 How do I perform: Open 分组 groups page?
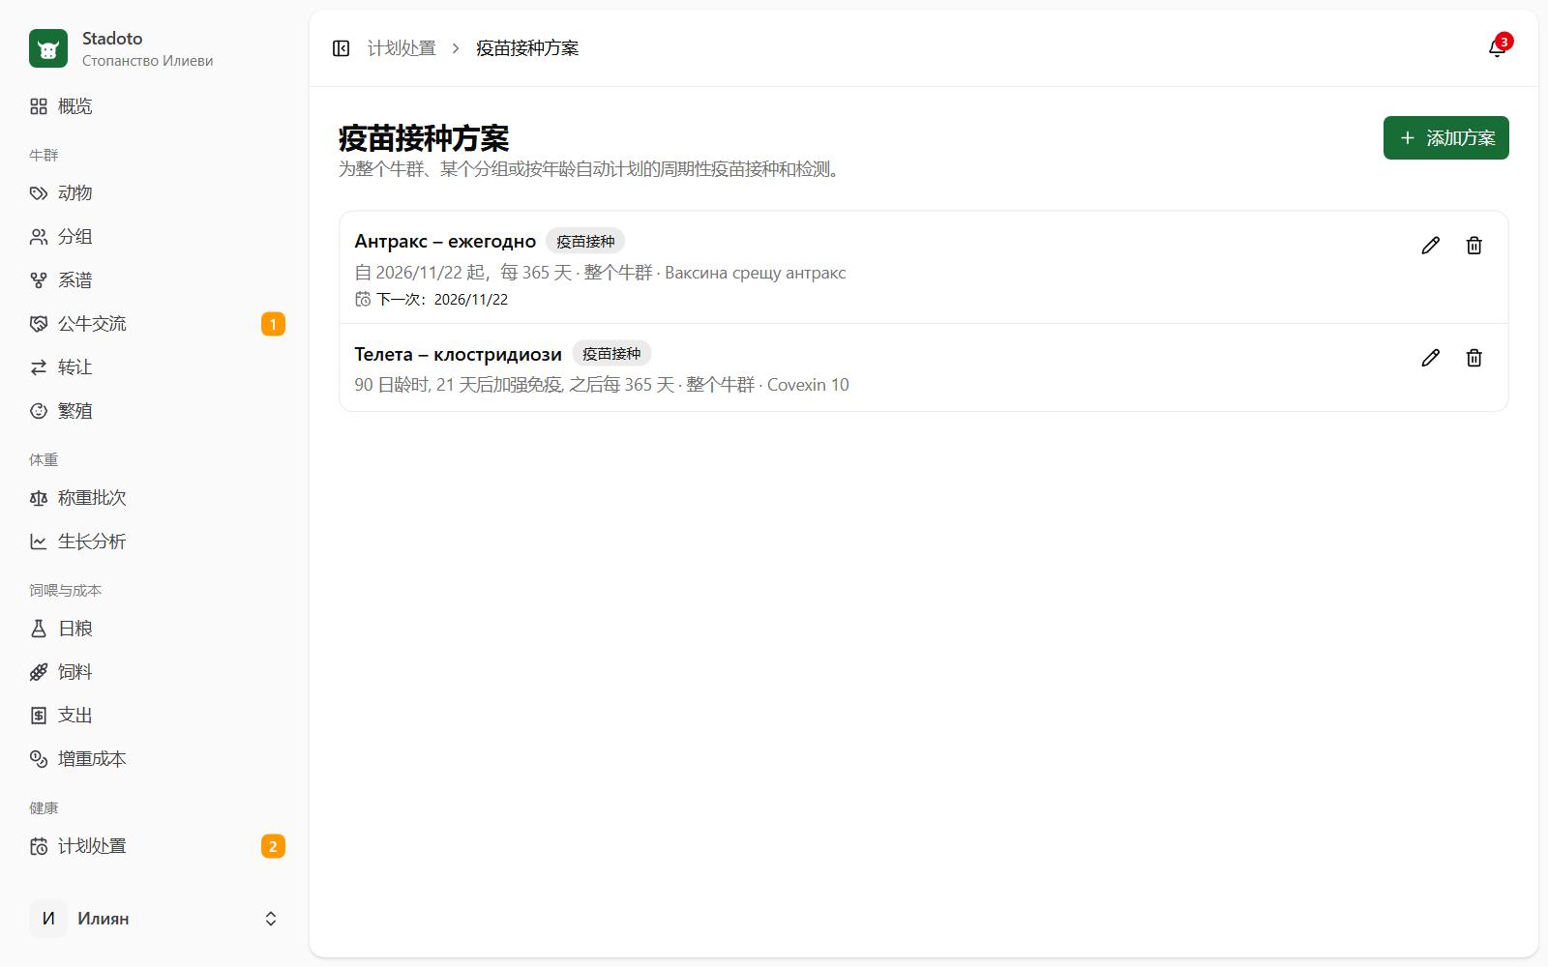(157, 237)
